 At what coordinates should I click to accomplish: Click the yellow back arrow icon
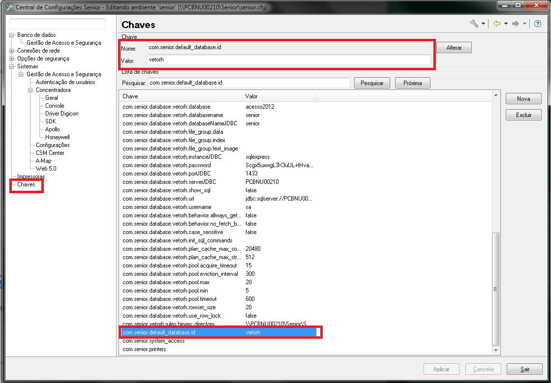pos(497,24)
